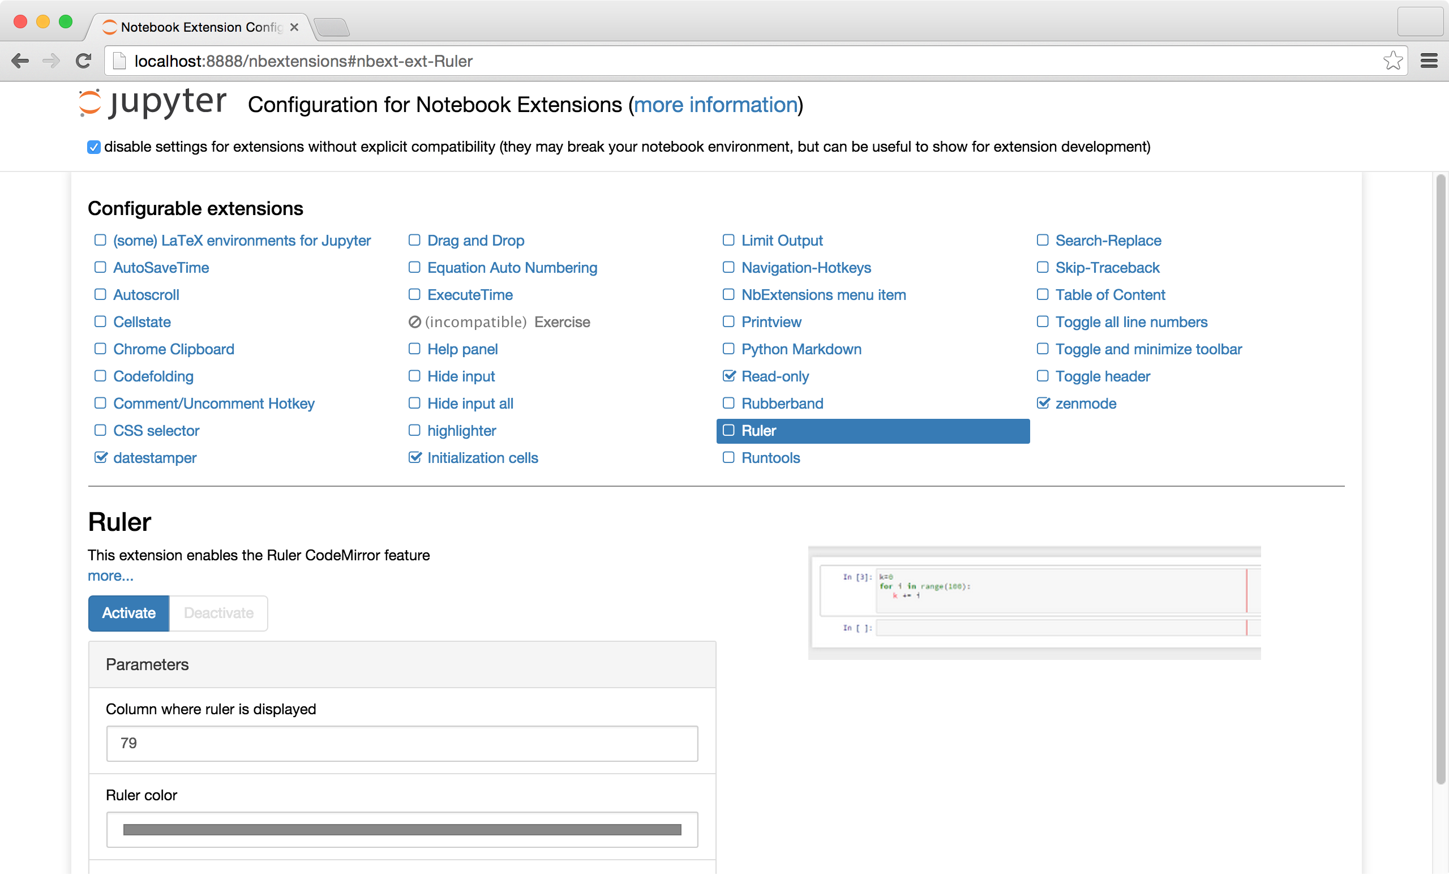
Task: Select Table of Content extension
Action: pos(1110,295)
